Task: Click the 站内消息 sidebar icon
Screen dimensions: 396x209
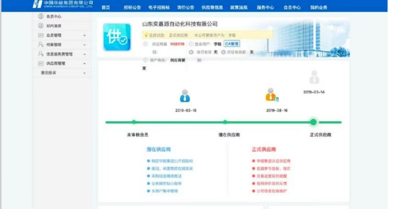Action: pos(41,26)
